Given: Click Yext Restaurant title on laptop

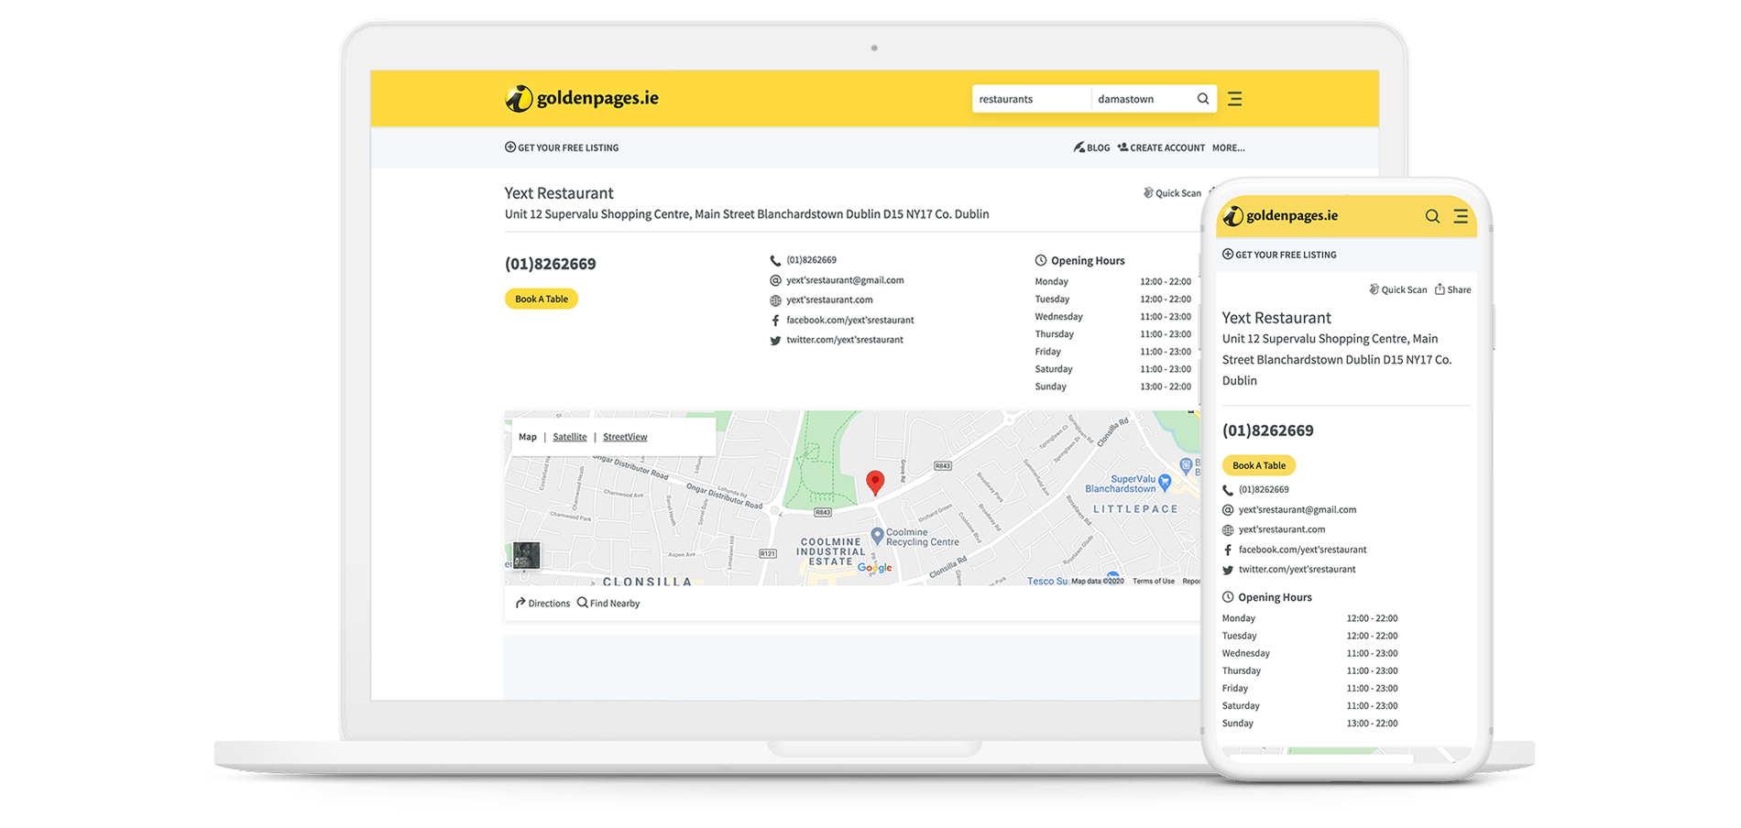Looking at the screenshot, I should click(559, 193).
